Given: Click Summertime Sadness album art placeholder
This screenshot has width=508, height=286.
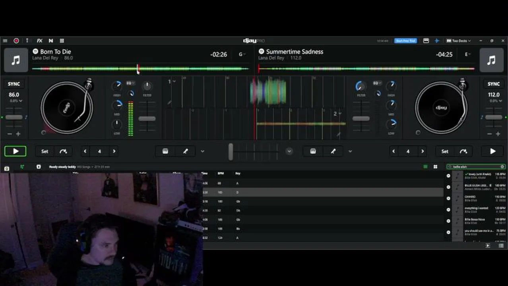Looking at the screenshot, I should 492,60.
